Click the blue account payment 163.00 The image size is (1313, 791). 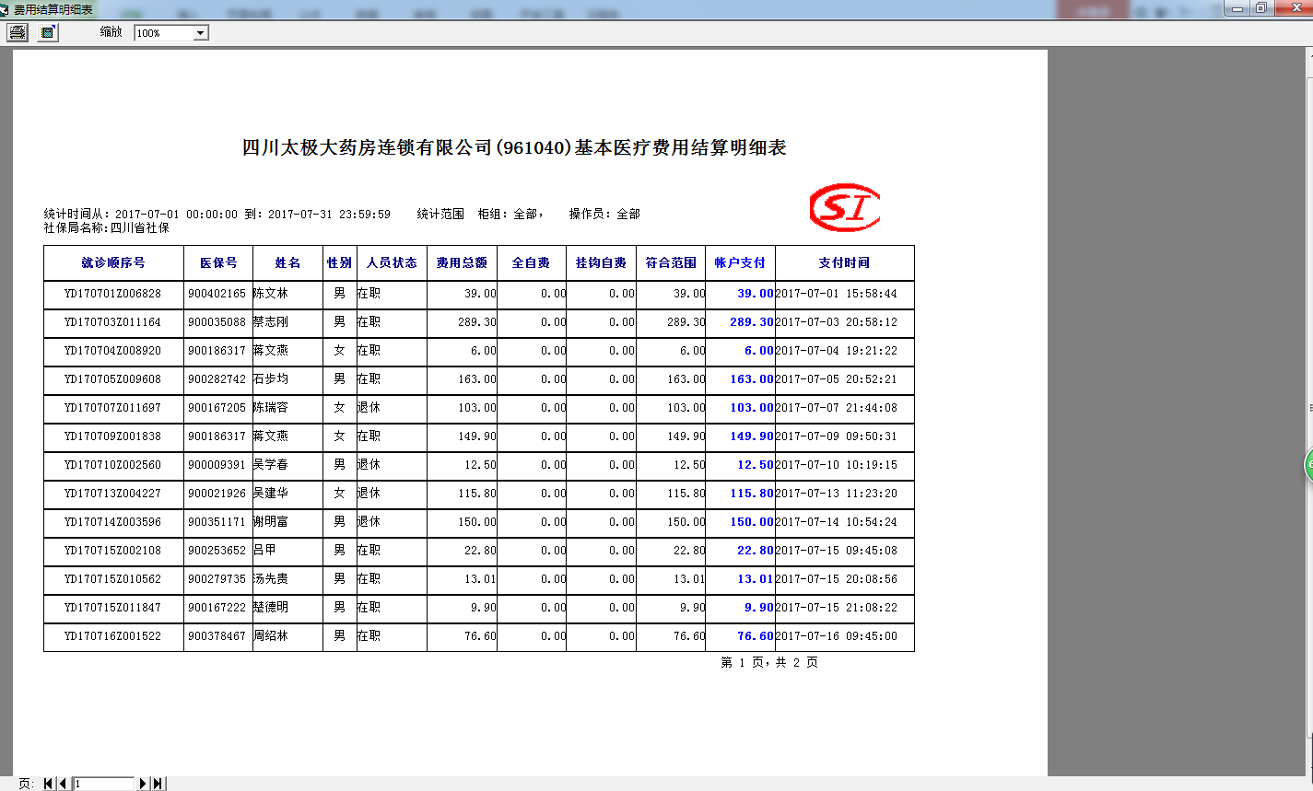pyautogui.click(x=752, y=379)
